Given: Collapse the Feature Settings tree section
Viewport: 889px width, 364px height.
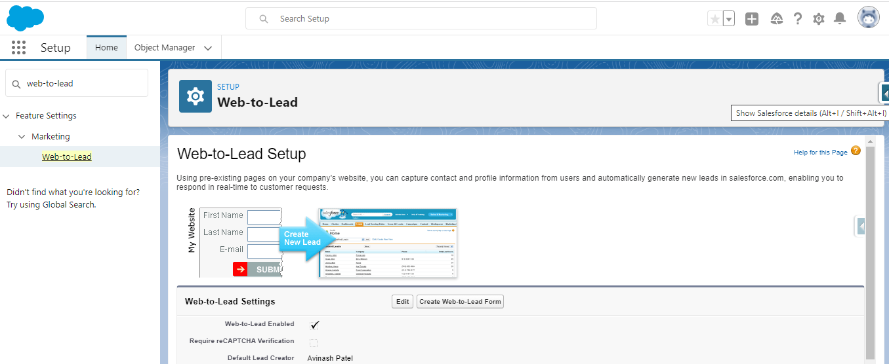Looking at the screenshot, I should pyautogui.click(x=7, y=116).
